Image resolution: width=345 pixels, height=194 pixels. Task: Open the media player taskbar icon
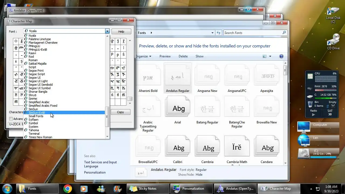click(84, 189)
